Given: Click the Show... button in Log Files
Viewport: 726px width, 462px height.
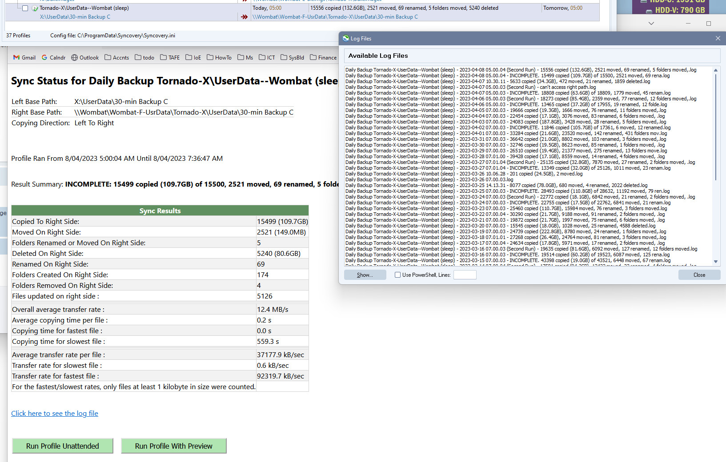Looking at the screenshot, I should (365, 275).
